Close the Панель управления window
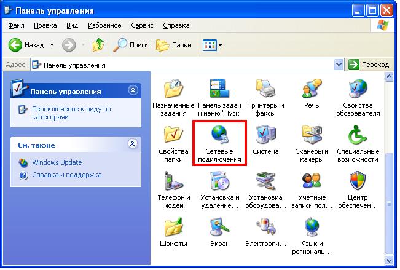Screen dimensions: 400x270 [x=386, y=10]
